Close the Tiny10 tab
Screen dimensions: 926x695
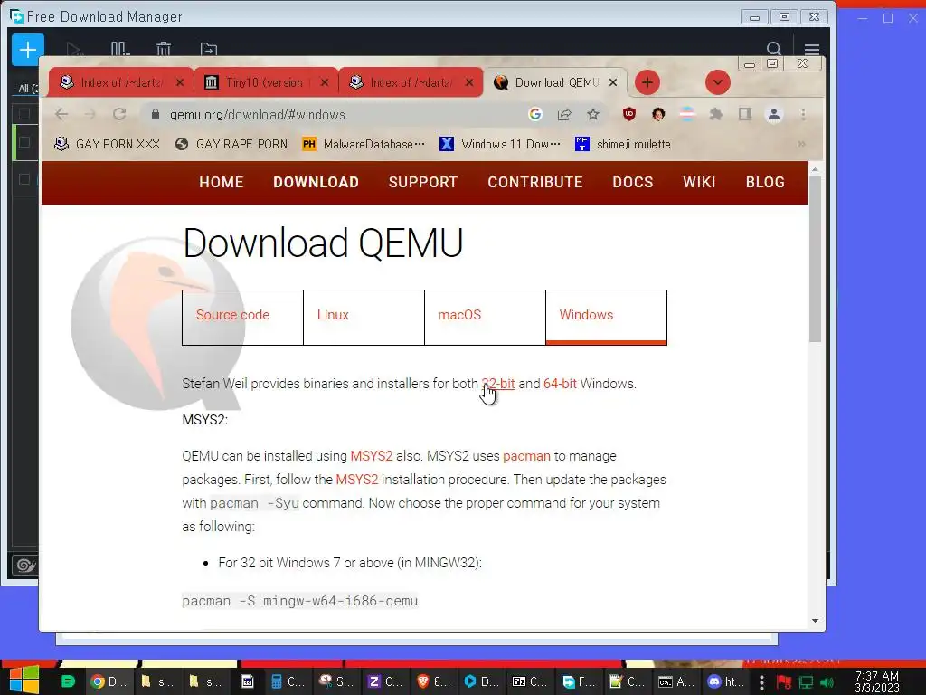325,82
